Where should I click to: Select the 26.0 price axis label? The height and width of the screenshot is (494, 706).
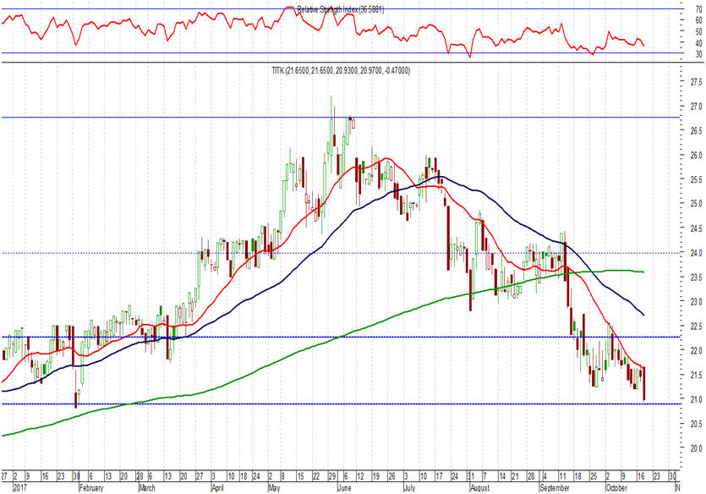pos(696,156)
